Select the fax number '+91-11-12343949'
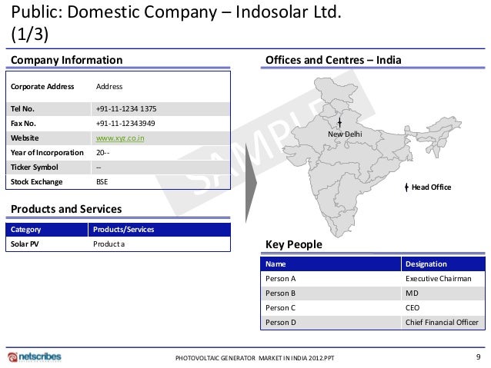The image size is (491, 368). click(x=125, y=124)
